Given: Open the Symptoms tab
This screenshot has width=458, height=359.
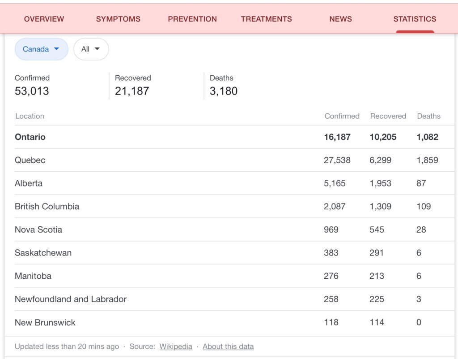Looking at the screenshot, I should click(118, 19).
